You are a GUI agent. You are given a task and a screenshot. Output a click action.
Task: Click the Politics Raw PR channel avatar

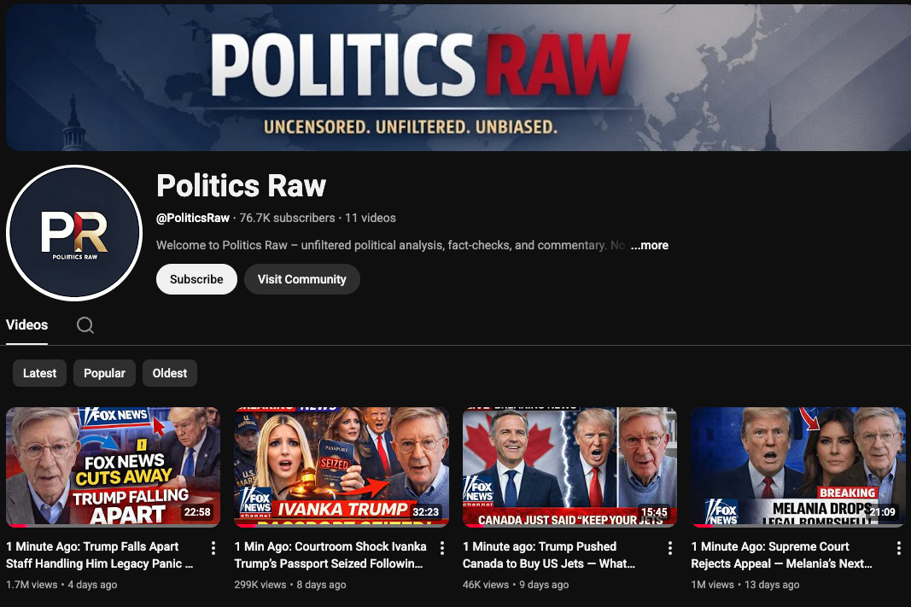pos(74,233)
